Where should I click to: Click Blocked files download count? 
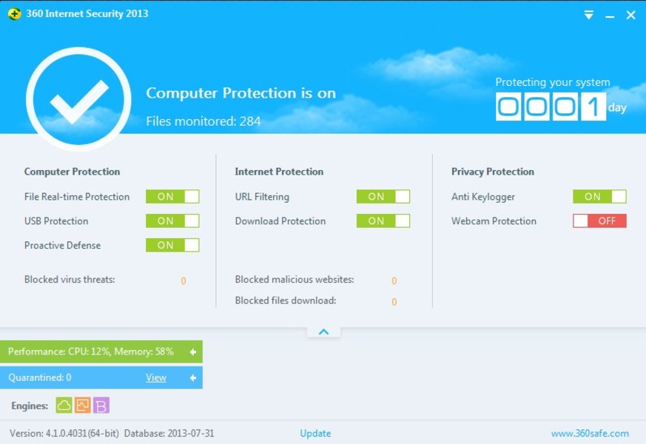coord(394,302)
